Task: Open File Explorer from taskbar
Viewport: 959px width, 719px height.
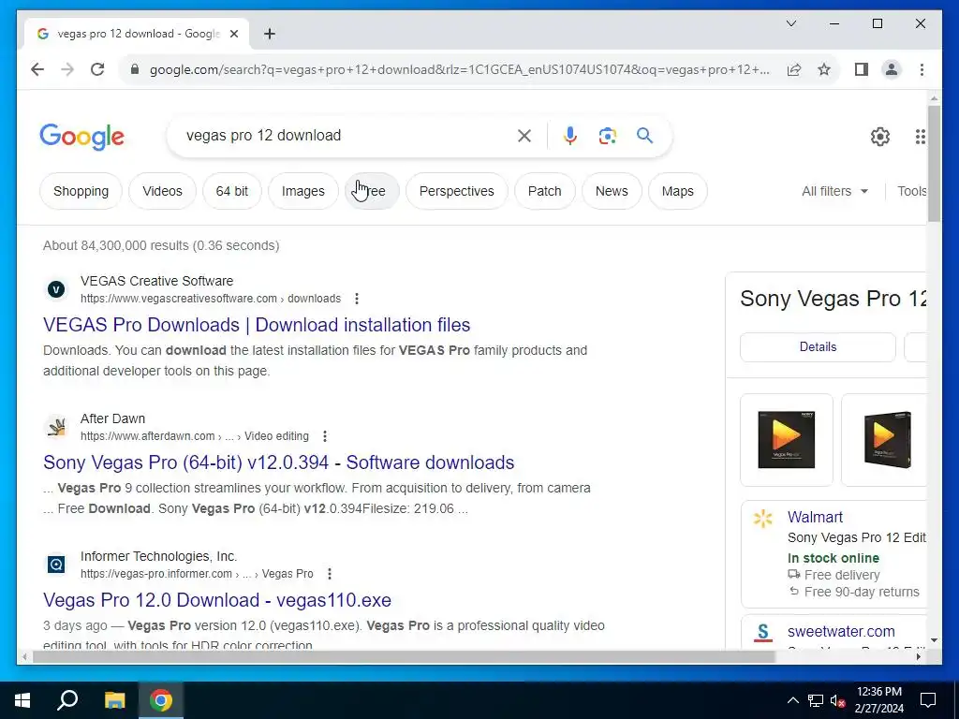Action: coord(114,700)
